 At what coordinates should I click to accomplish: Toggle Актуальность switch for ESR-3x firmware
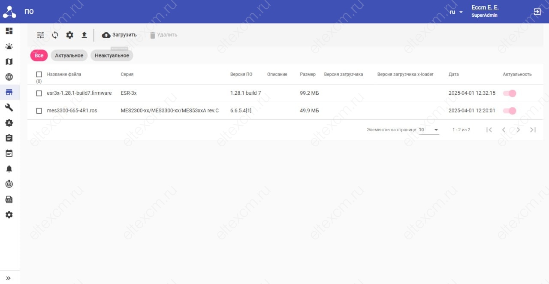pyautogui.click(x=510, y=93)
